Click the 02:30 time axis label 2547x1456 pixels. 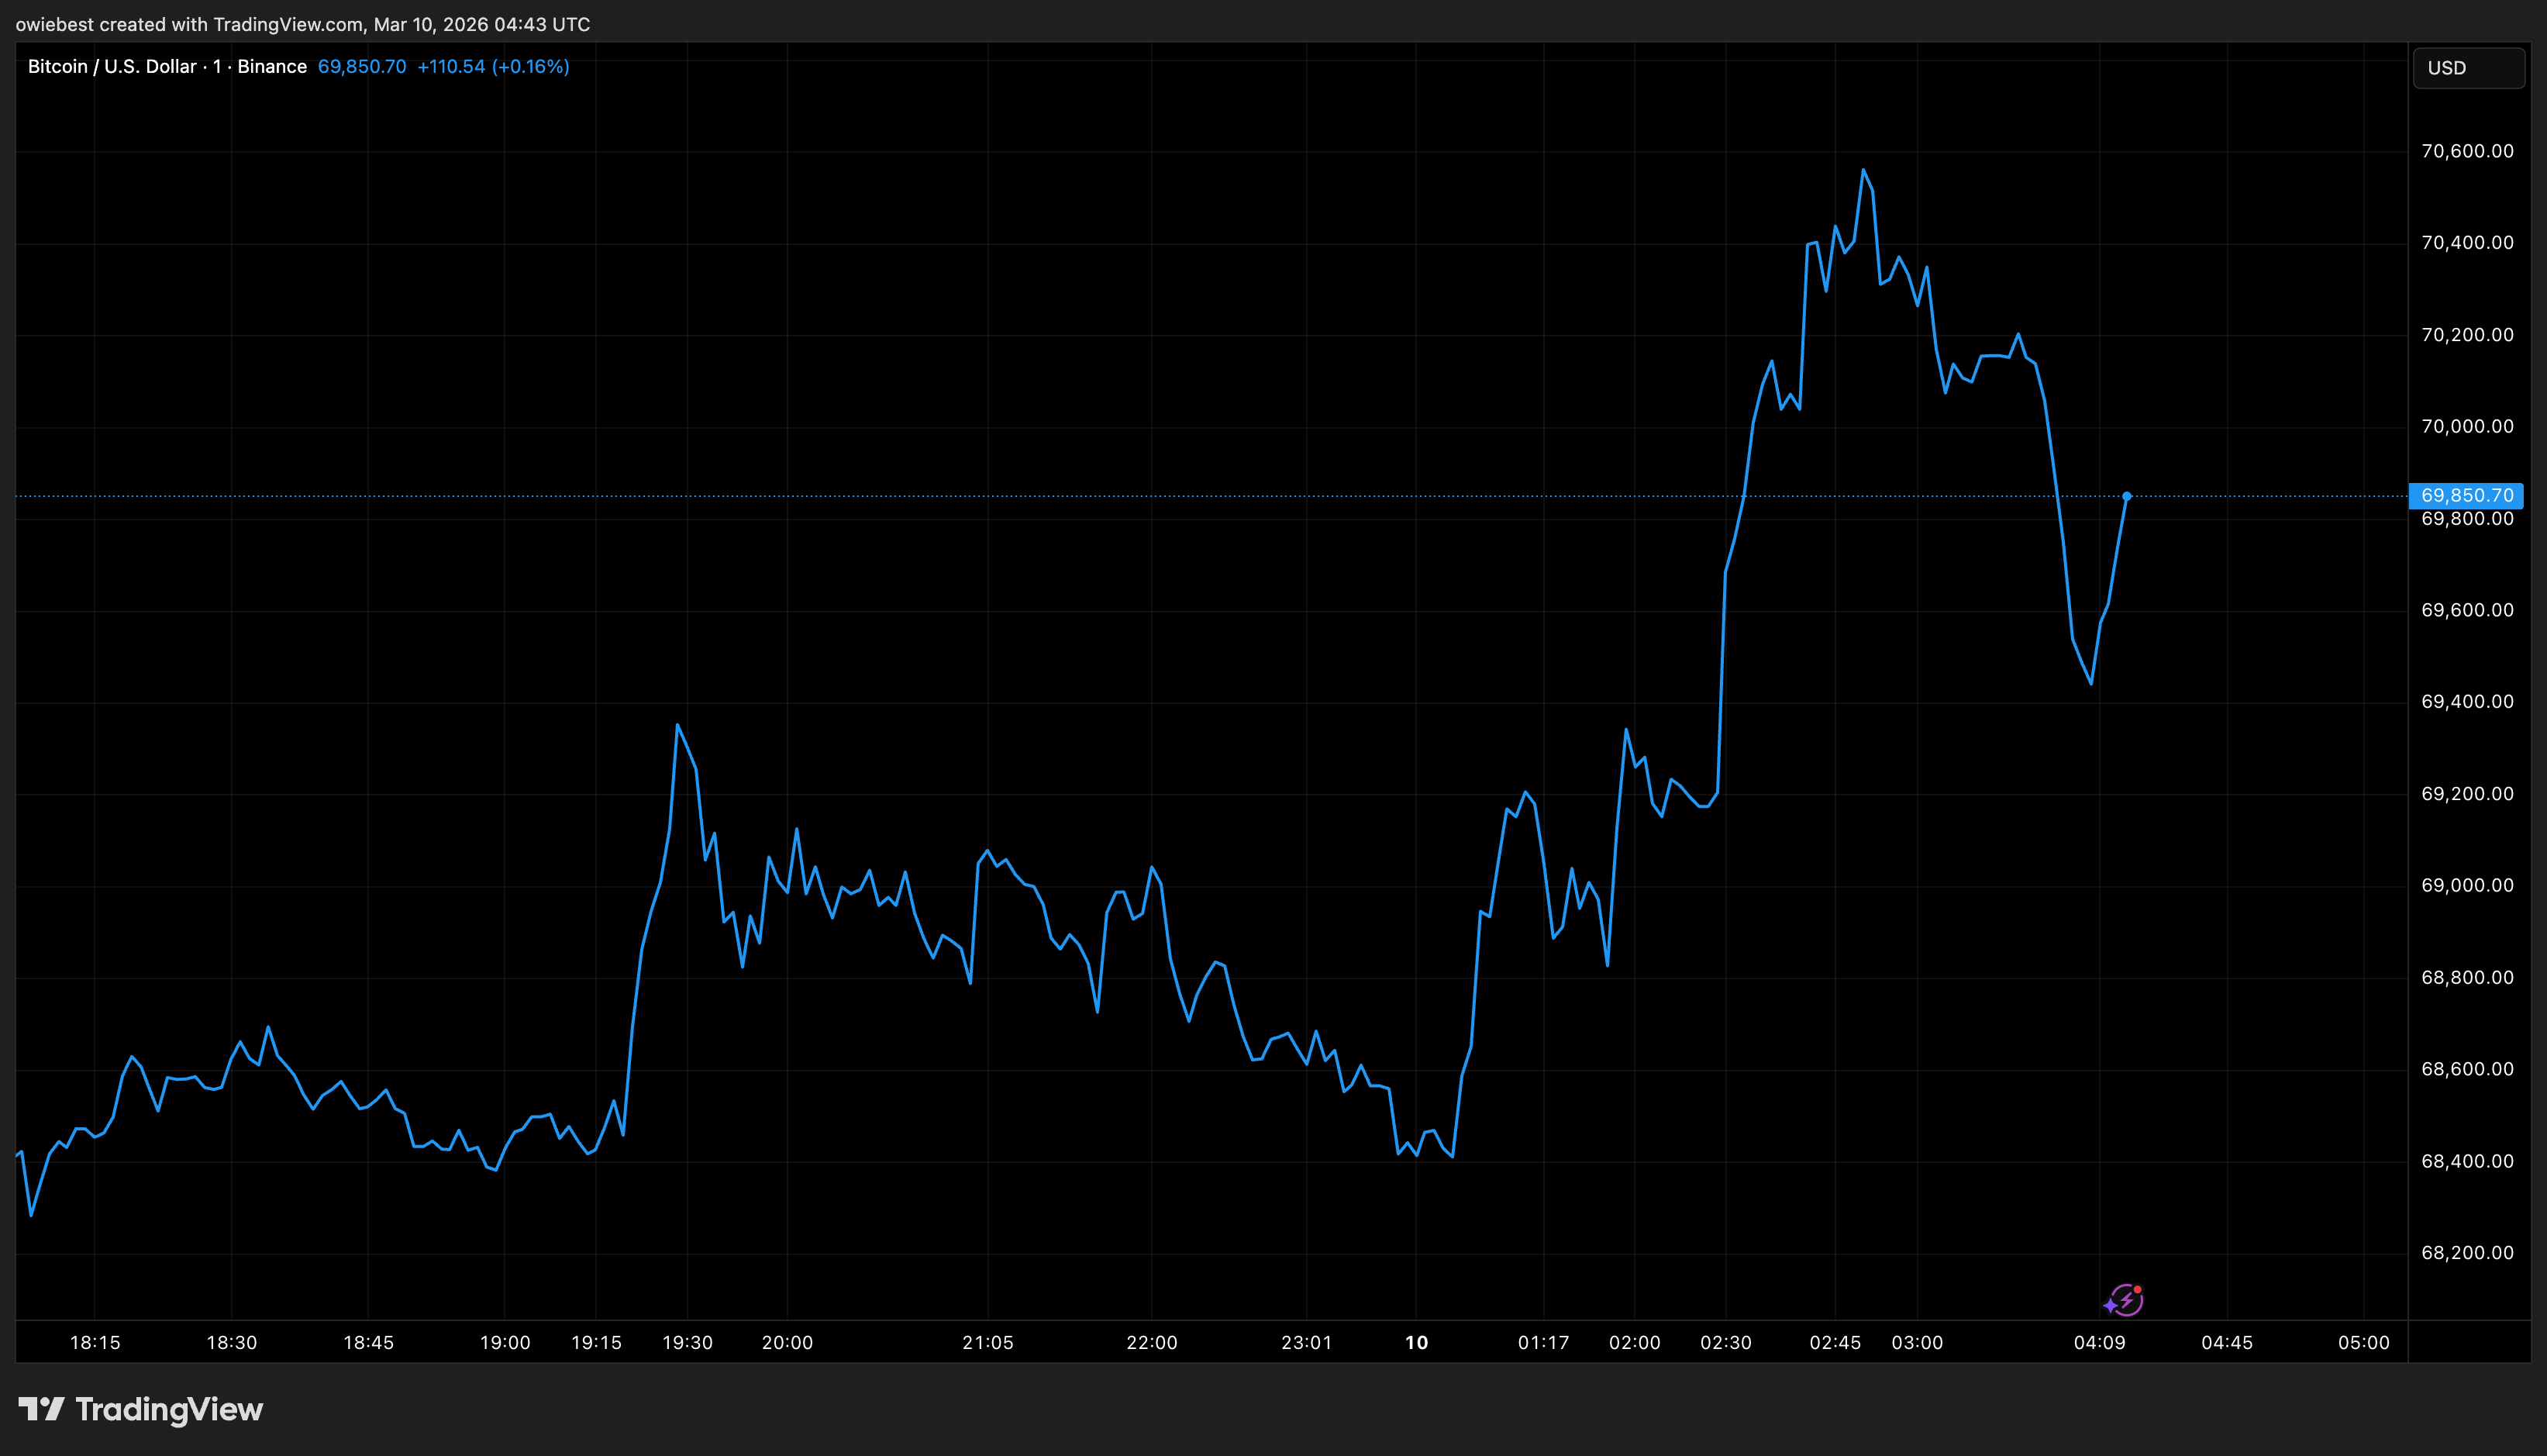[x=1725, y=1342]
